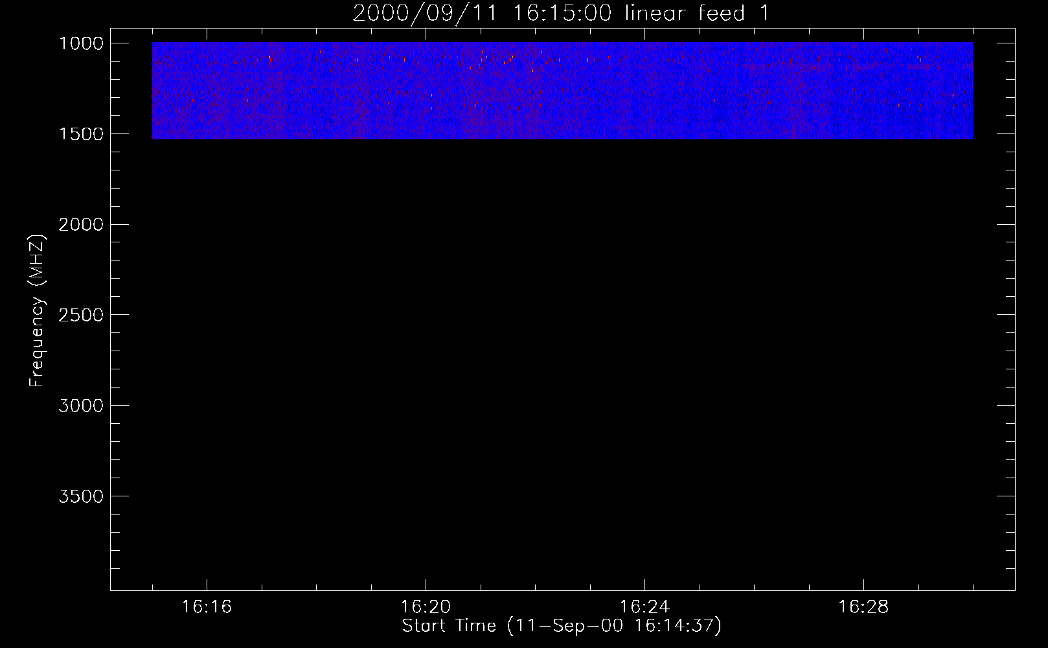
Task: Click the 16:20 time tick label
Action: pos(426,607)
